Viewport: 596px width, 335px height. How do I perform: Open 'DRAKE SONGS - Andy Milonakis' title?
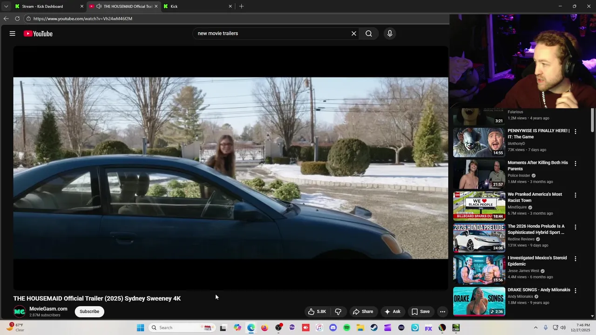(539, 290)
